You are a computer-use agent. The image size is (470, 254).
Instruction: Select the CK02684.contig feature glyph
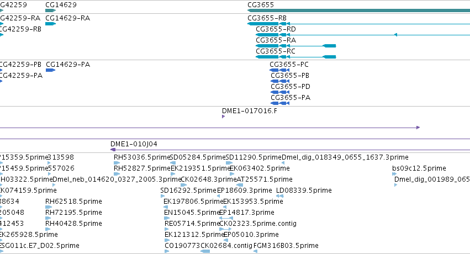click(x=205, y=251)
